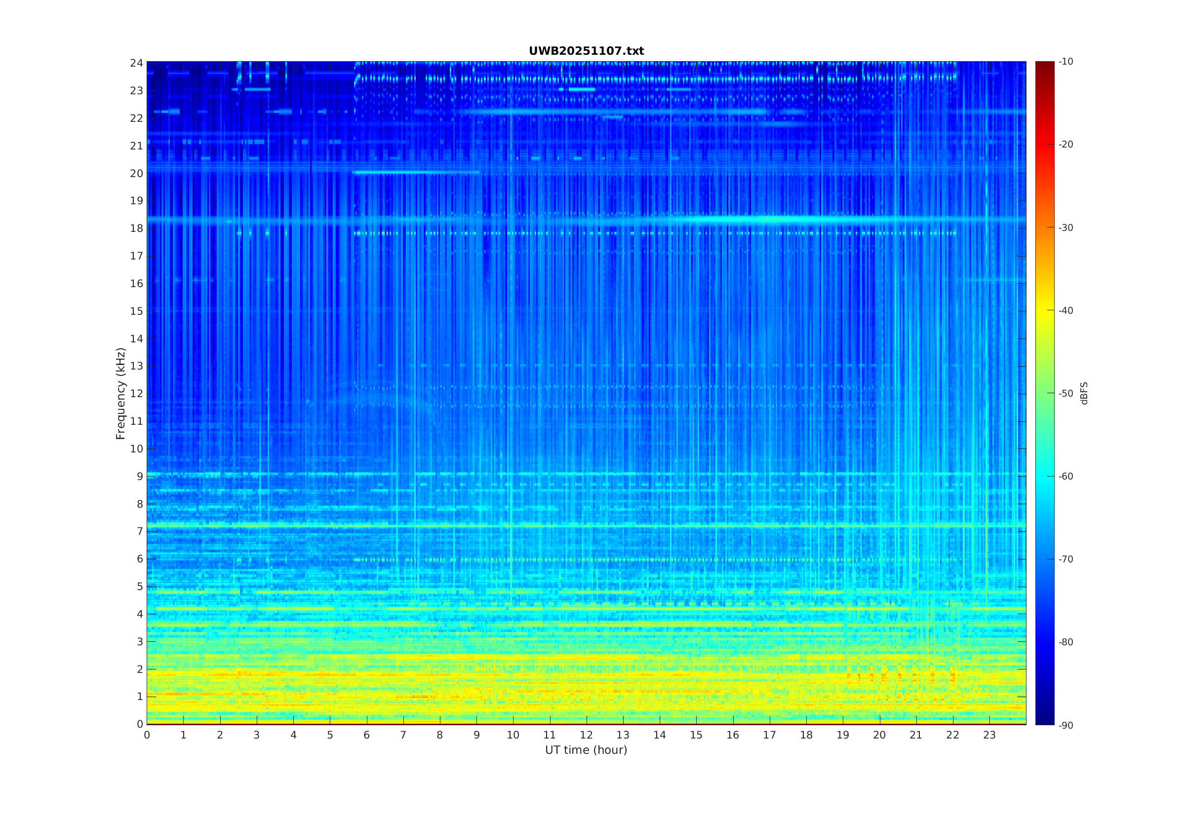Click the 24 tick label on the frequency axis
1185x814 pixels.
(136, 63)
